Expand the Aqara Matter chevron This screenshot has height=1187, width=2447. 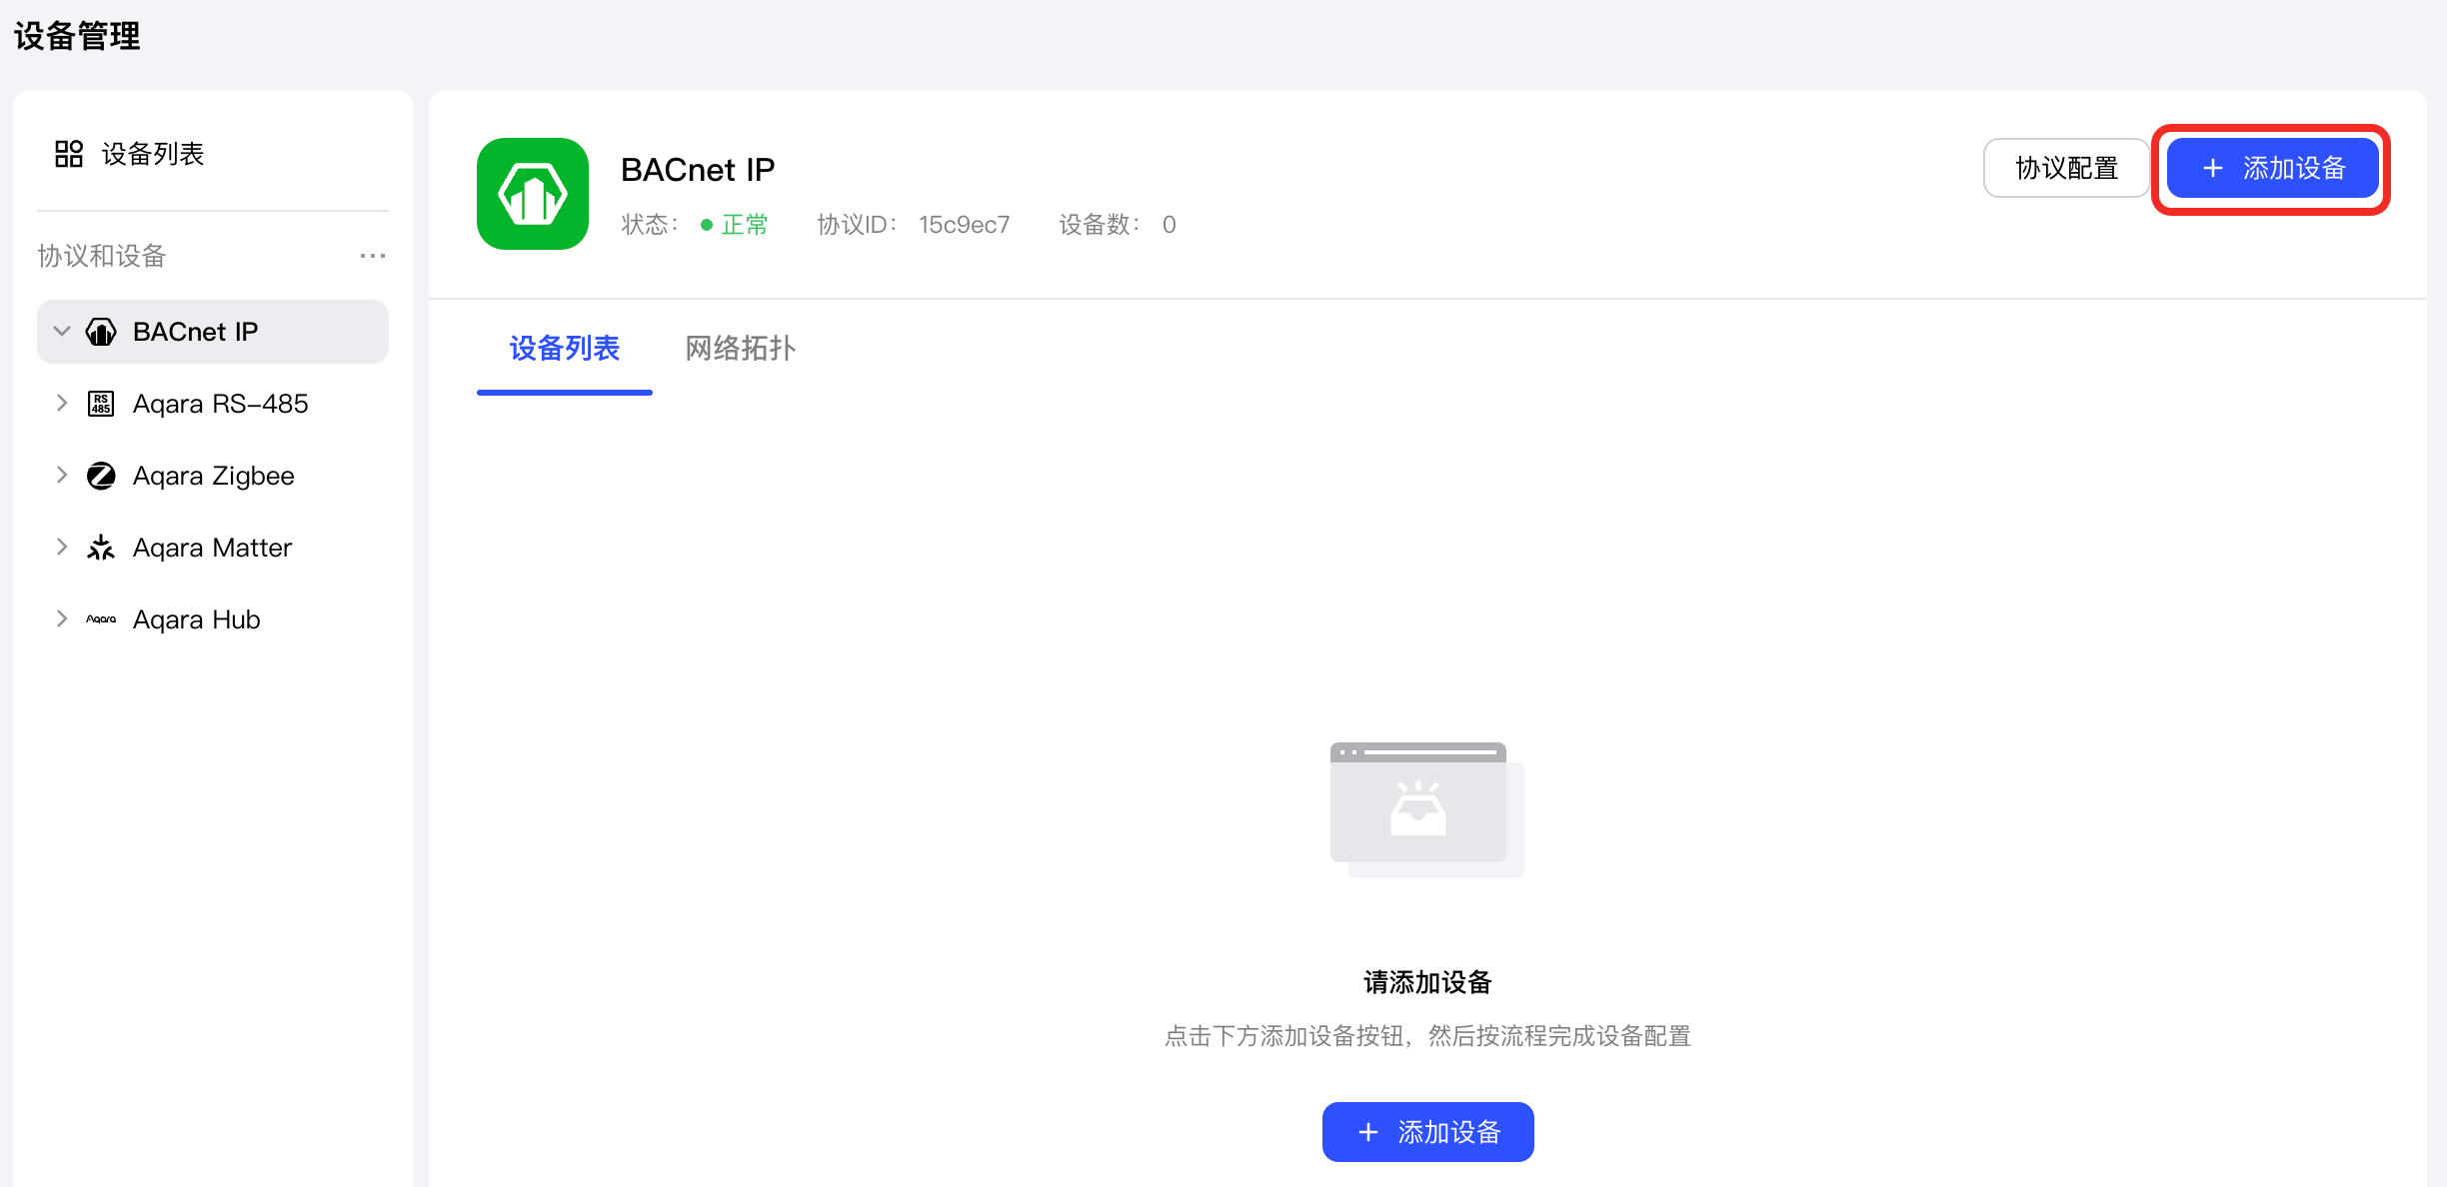(x=62, y=548)
